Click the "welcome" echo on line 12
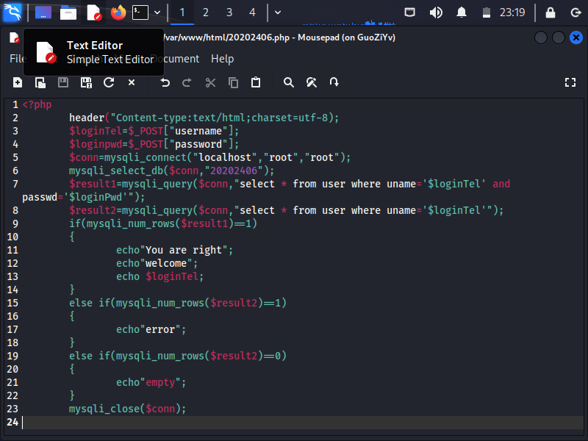Screen dimensions: 588x441 [157, 263]
